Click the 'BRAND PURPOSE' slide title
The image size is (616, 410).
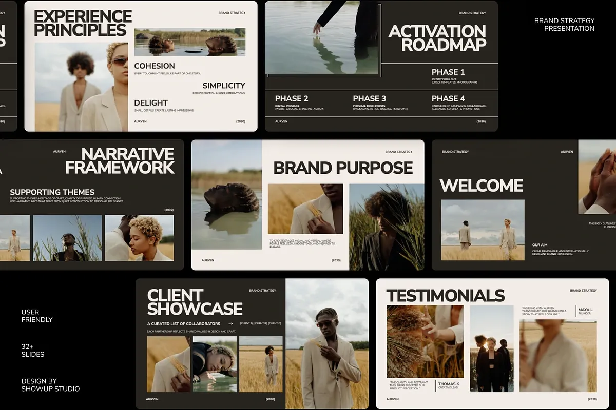click(343, 168)
